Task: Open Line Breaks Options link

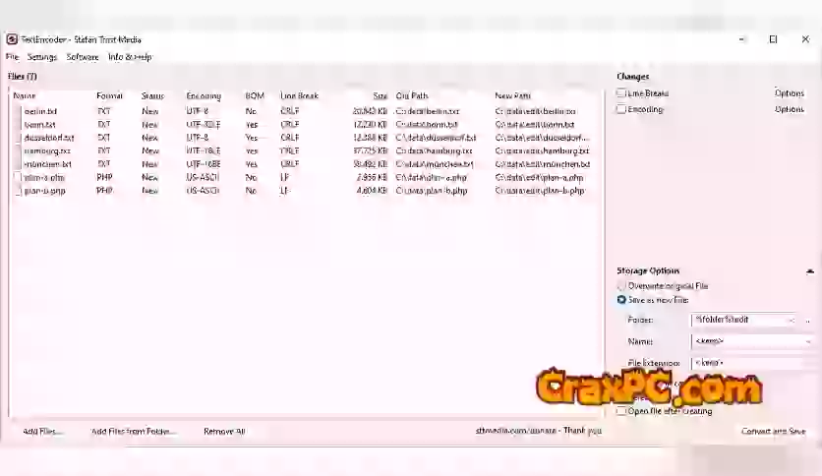Action: click(x=789, y=93)
